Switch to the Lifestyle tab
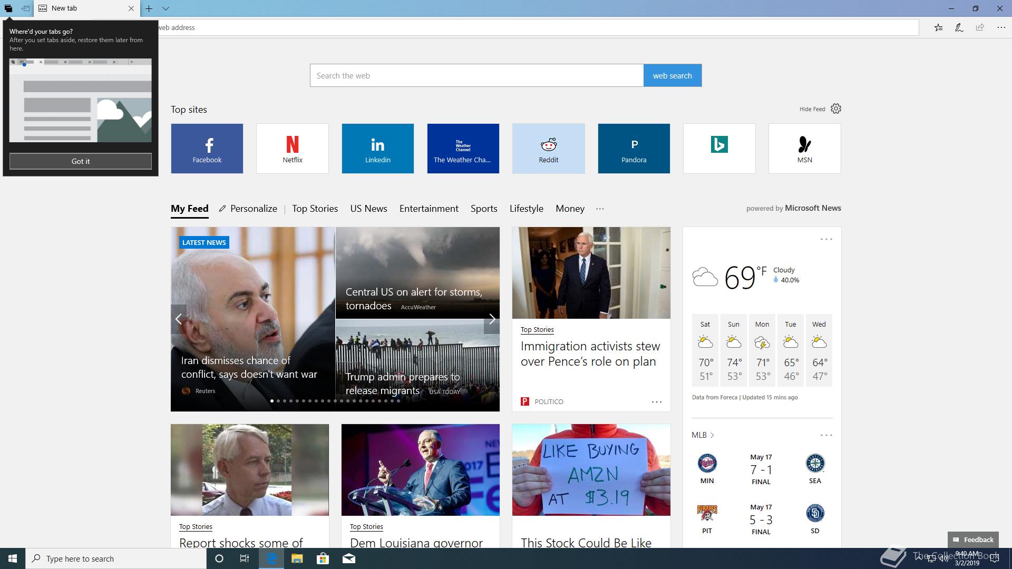1012x569 pixels. (x=527, y=209)
